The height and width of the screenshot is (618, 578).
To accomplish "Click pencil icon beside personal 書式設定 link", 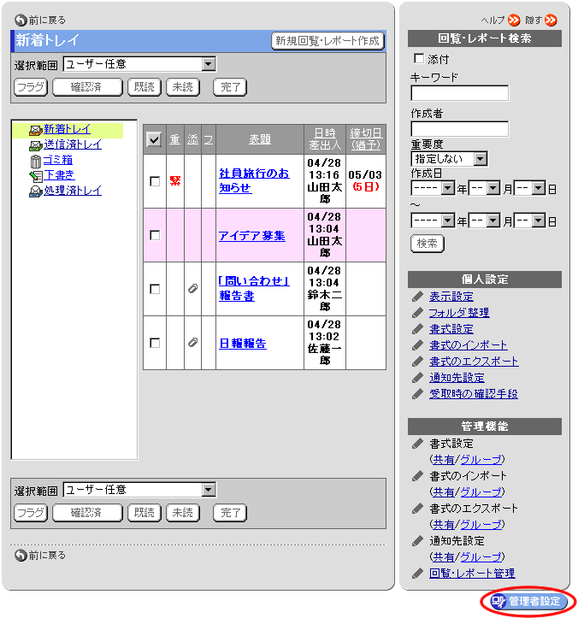I will (417, 329).
